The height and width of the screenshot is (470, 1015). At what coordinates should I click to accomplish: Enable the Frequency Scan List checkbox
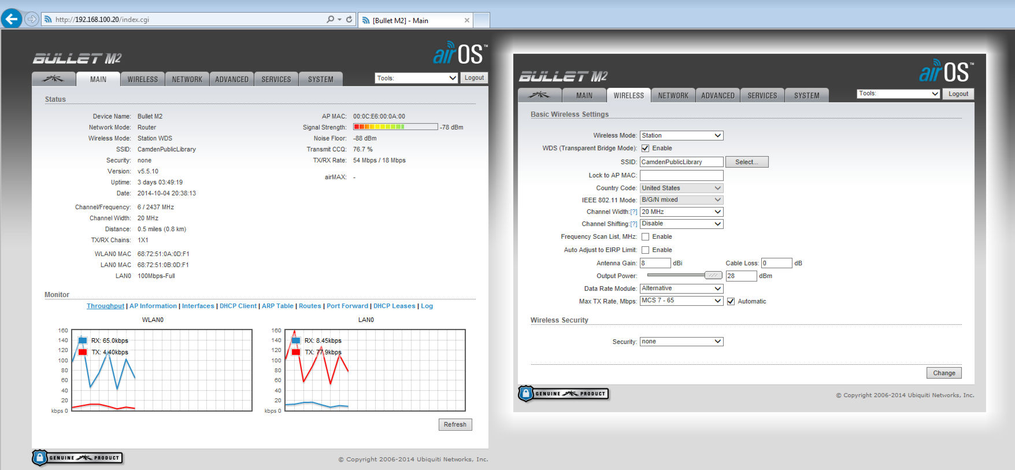pyautogui.click(x=645, y=236)
